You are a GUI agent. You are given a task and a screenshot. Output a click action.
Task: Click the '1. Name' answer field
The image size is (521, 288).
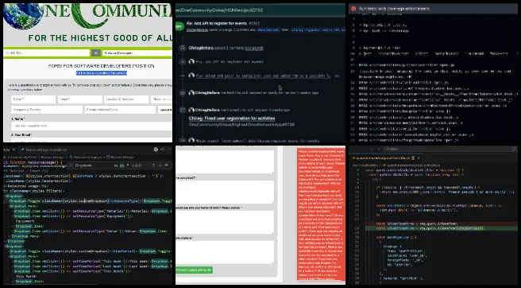click(x=91, y=126)
